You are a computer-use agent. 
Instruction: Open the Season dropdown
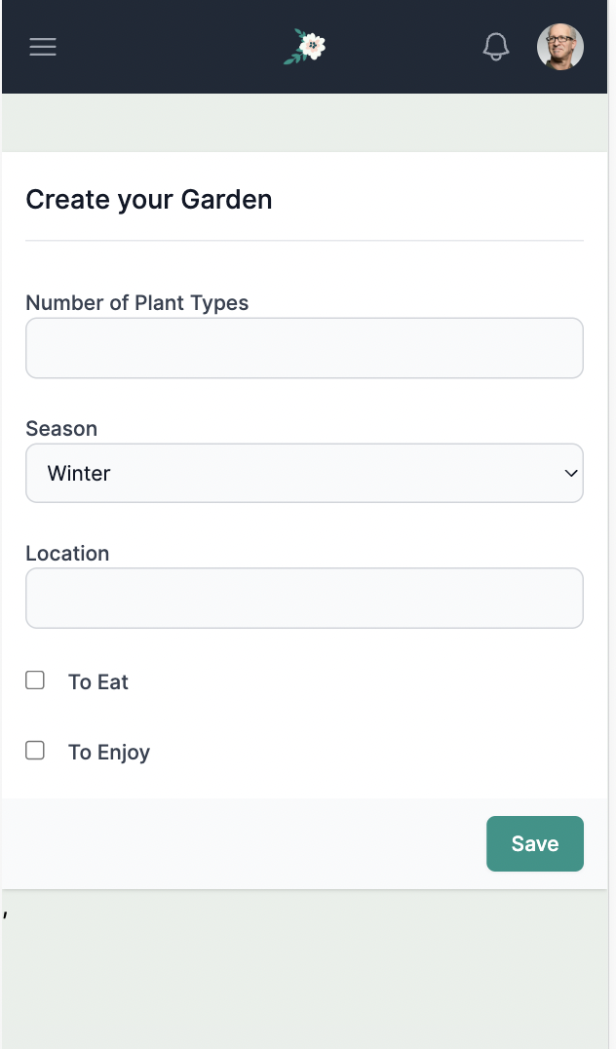coord(304,474)
